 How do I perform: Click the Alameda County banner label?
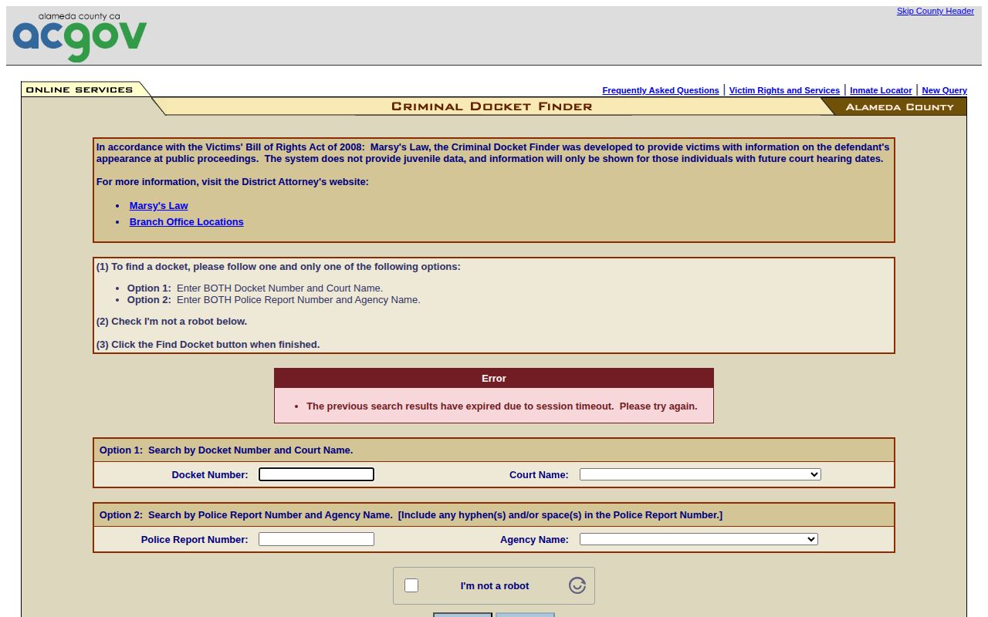click(899, 107)
